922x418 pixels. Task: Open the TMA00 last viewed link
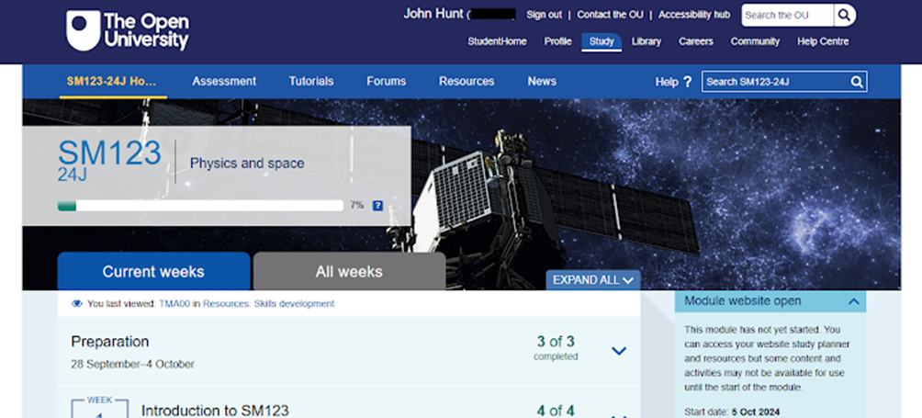(x=174, y=304)
